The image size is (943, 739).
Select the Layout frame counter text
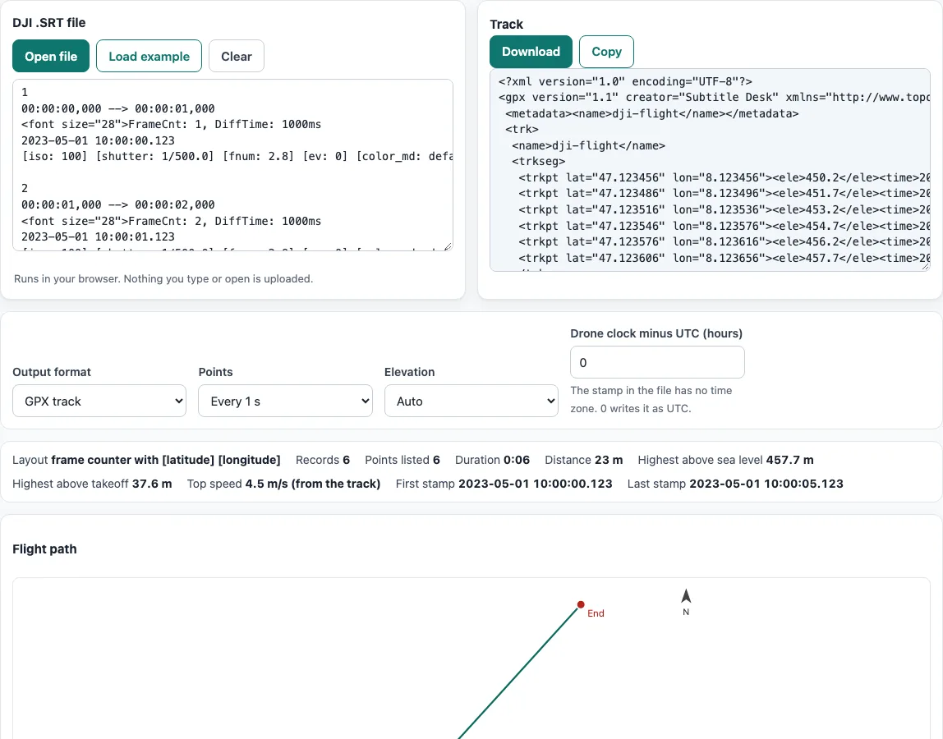(x=146, y=460)
